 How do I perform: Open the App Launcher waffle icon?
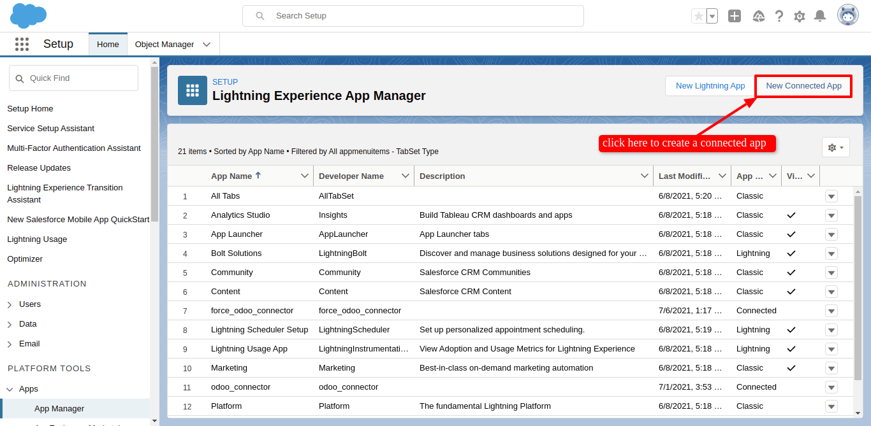22,44
